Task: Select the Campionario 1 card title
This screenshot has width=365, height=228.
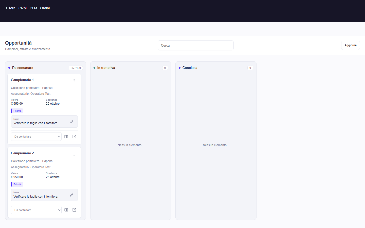Action: [22, 80]
